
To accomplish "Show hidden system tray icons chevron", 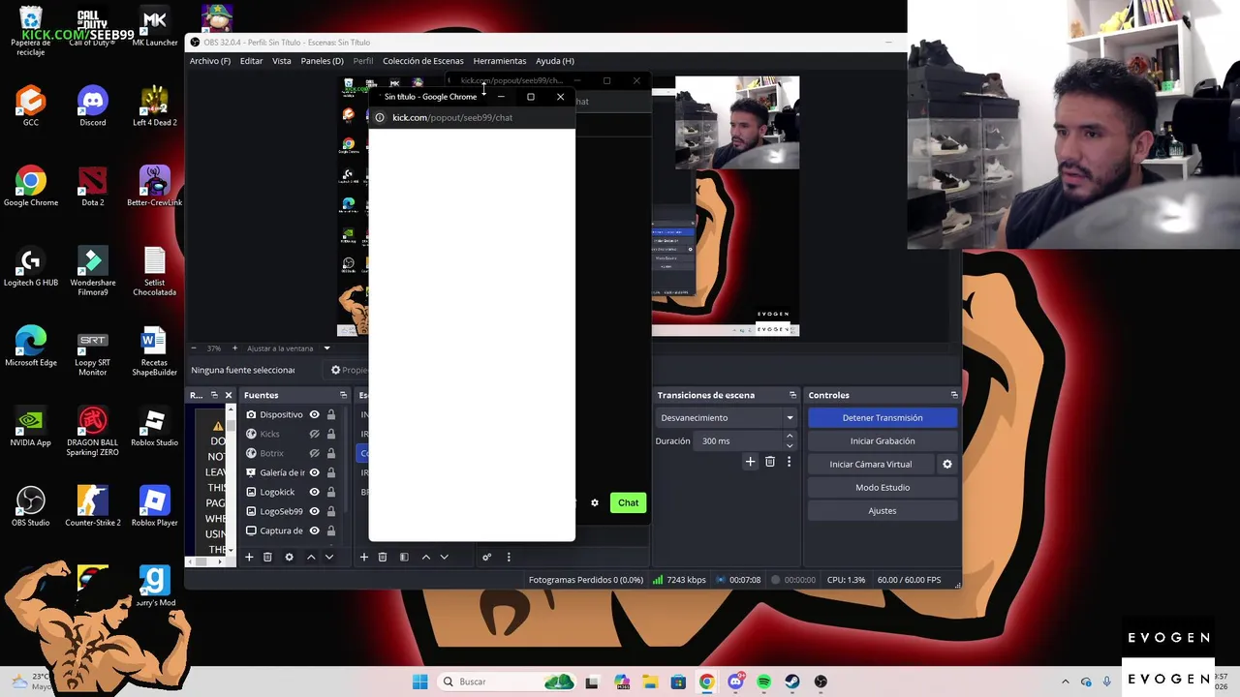I will point(1066,682).
